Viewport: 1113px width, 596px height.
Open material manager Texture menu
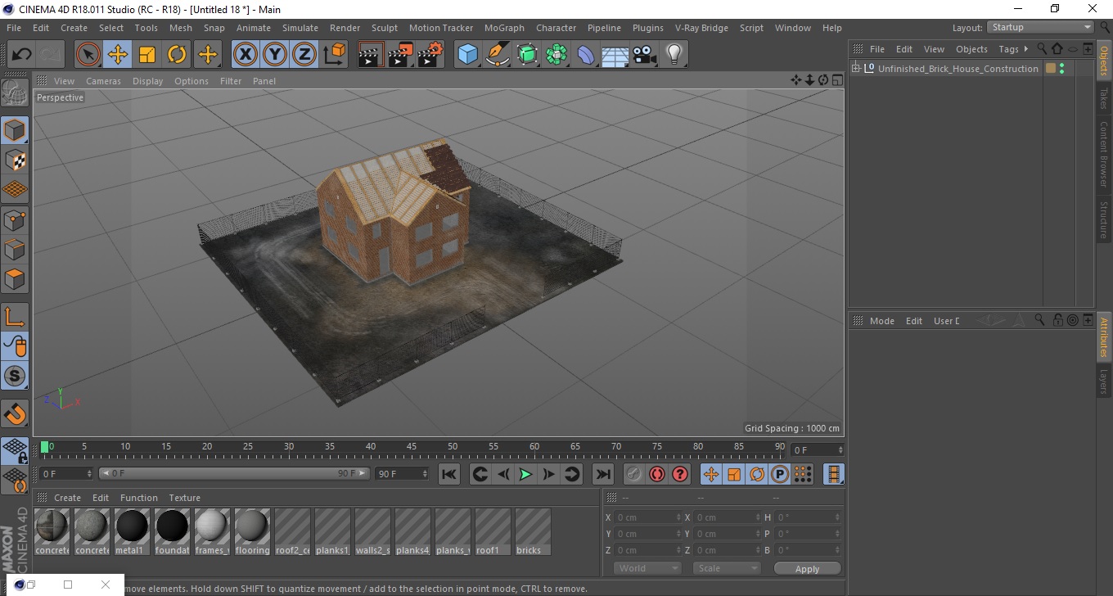click(184, 498)
